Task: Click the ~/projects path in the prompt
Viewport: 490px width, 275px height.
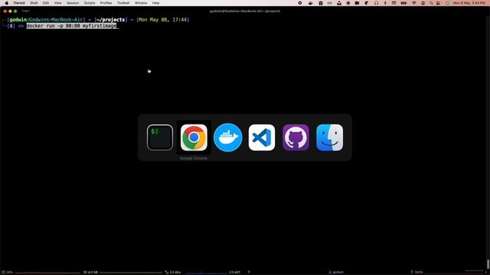Action: click(x=110, y=20)
